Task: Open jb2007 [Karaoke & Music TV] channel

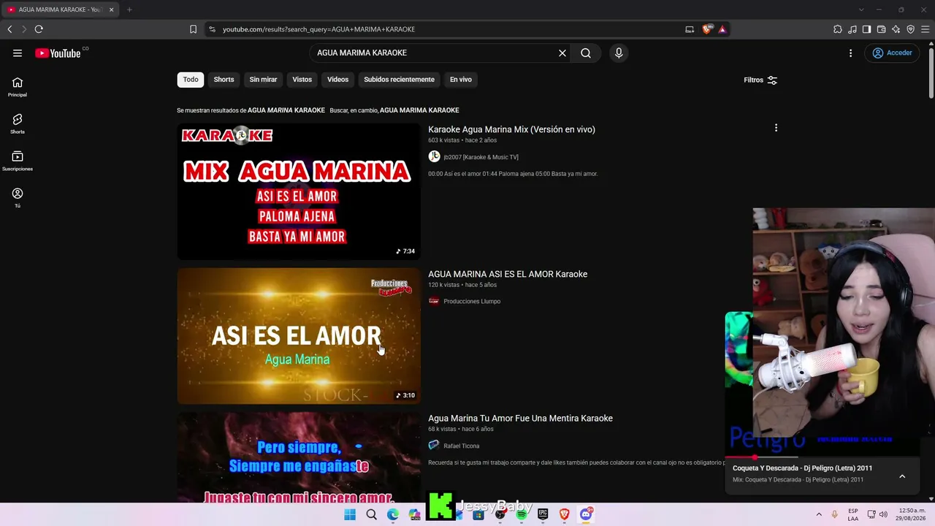Action: tap(481, 157)
